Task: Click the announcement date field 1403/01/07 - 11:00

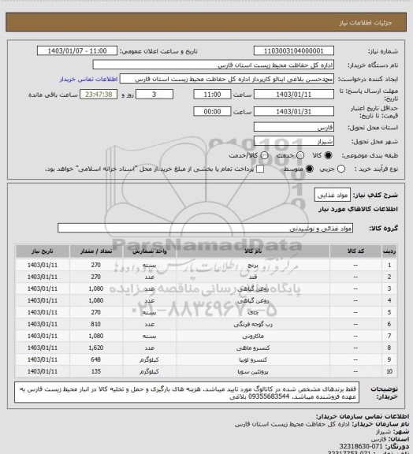Action: [x=77, y=51]
